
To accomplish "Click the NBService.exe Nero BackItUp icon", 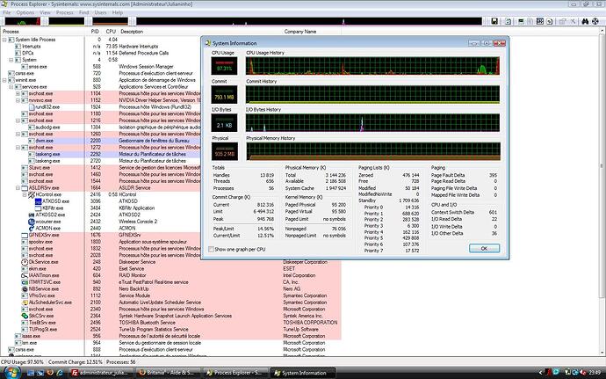I will pos(24,288).
